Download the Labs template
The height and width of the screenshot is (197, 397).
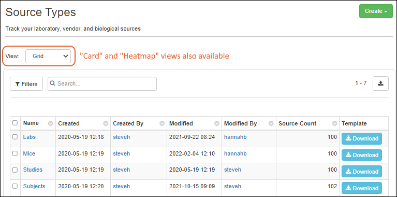(362, 138)
